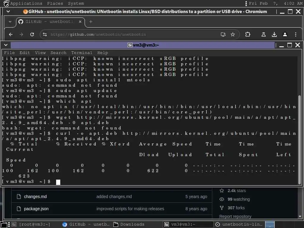Open Chromium labs flask icon
This screenshot has width=304, height=228.
(264, 34)
